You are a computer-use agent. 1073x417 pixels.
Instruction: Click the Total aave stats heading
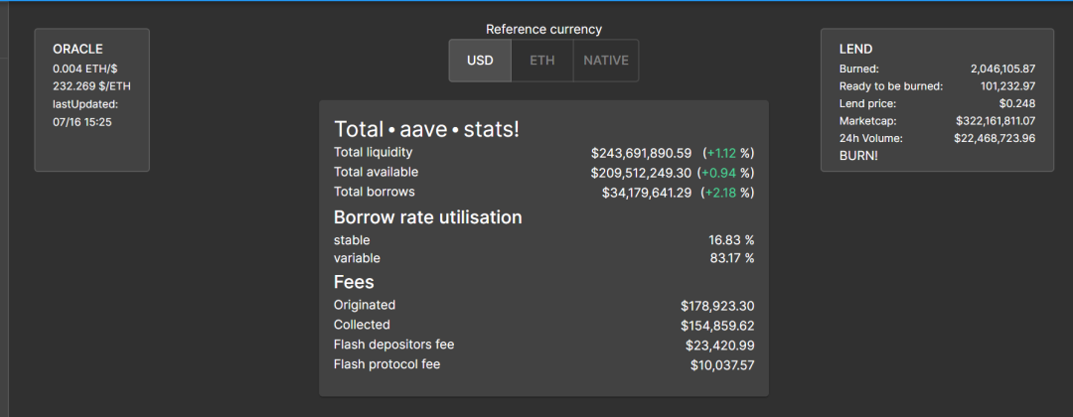[426, 129]
